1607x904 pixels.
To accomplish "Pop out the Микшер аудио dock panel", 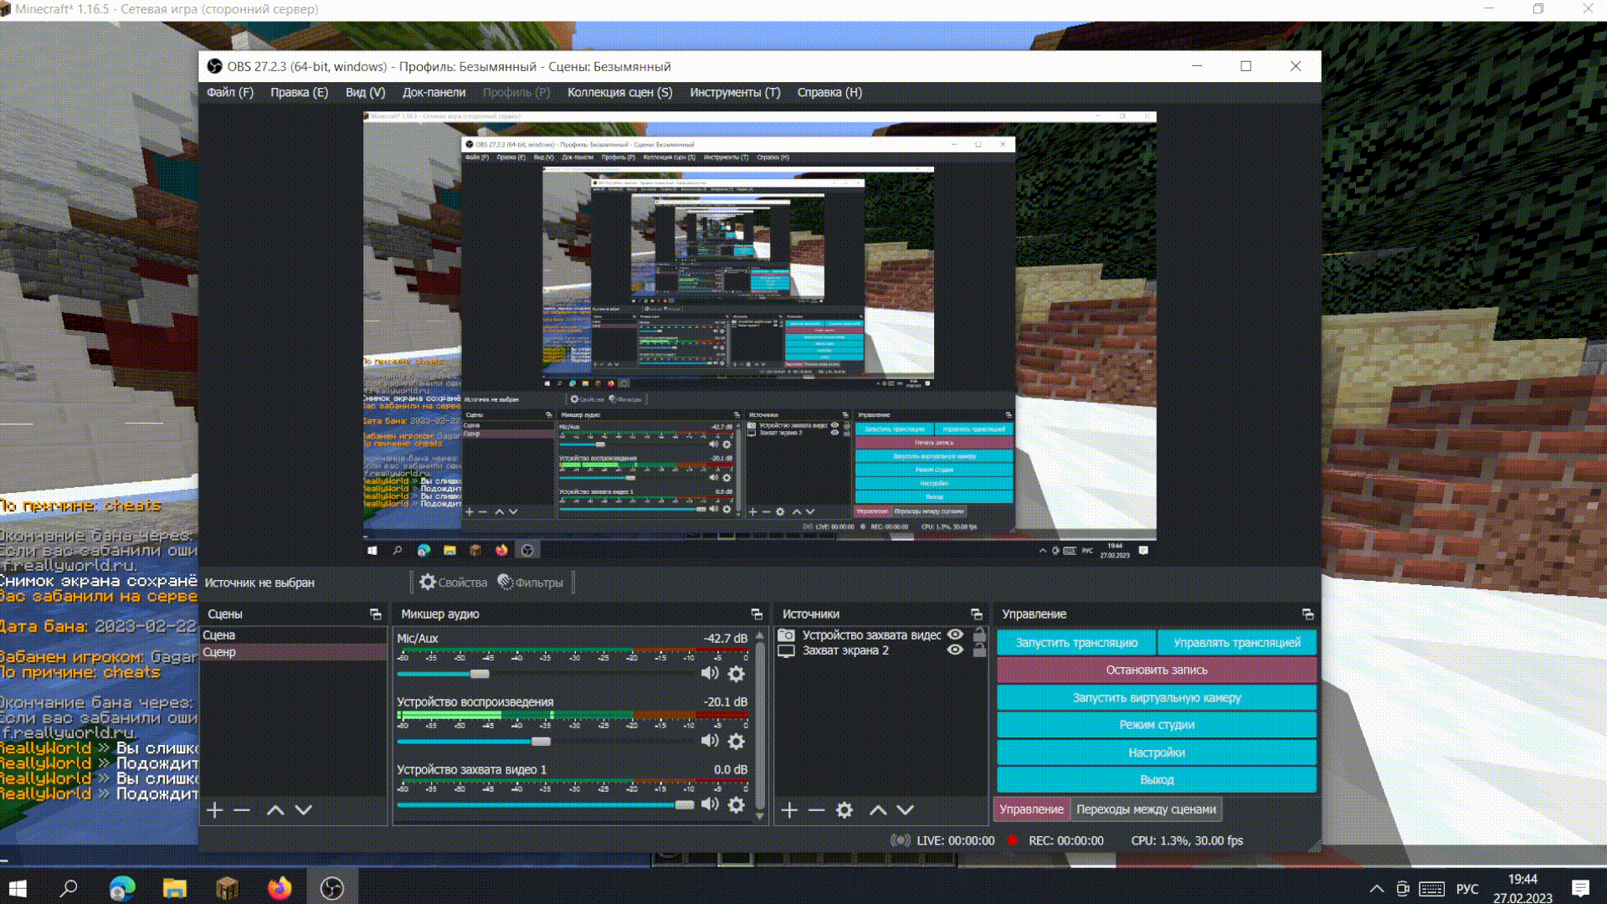I will [757, 614].
